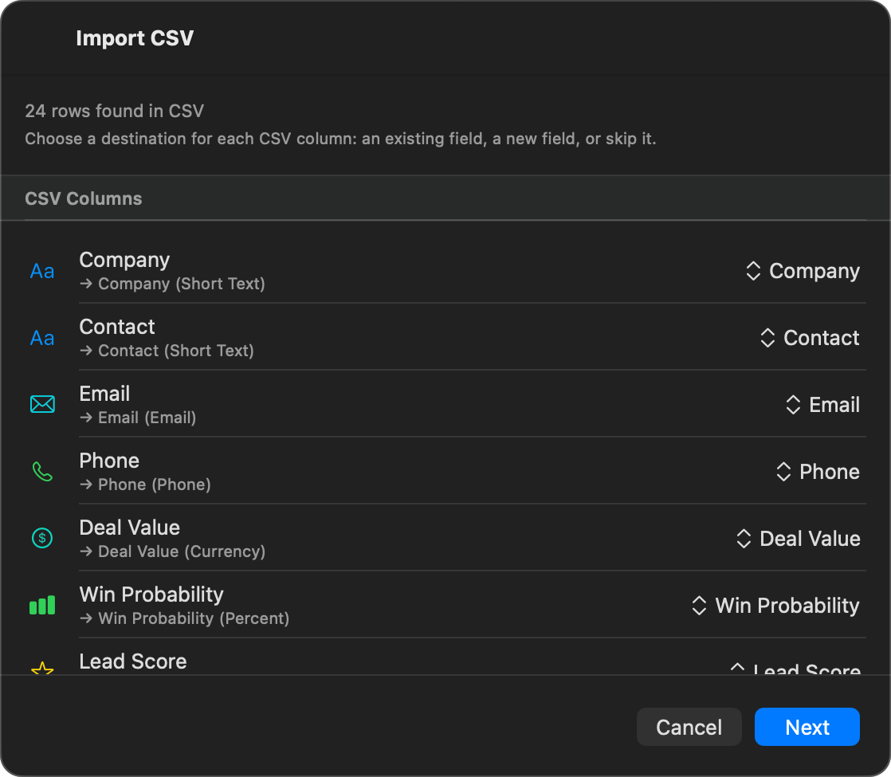Open the Win Probability destination dropdown
This screenshot has width=891, height=777.
[x=775, y=606]
